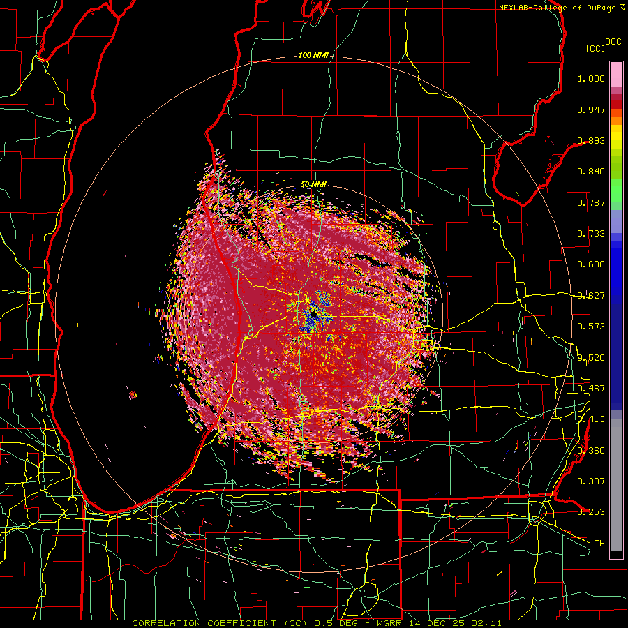The image size is (628, 628).
Task: Select the 0.360 legend value
Action: point(591,450)
